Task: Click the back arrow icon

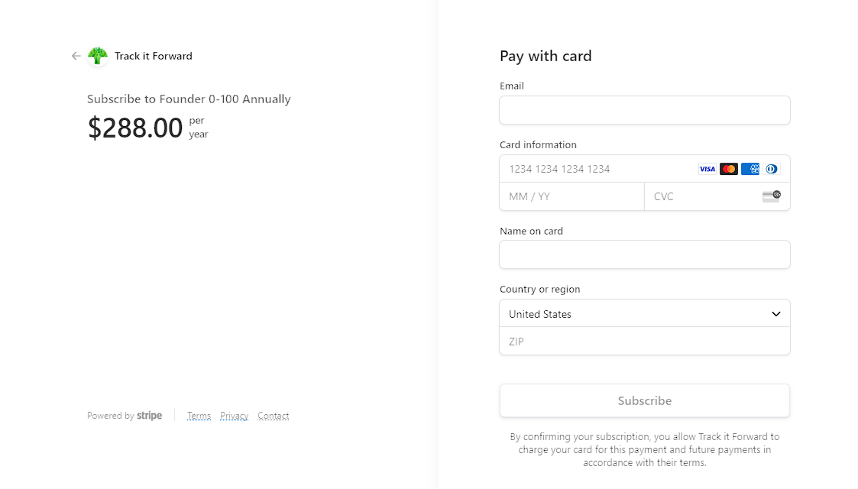Action: click(76, 56)
